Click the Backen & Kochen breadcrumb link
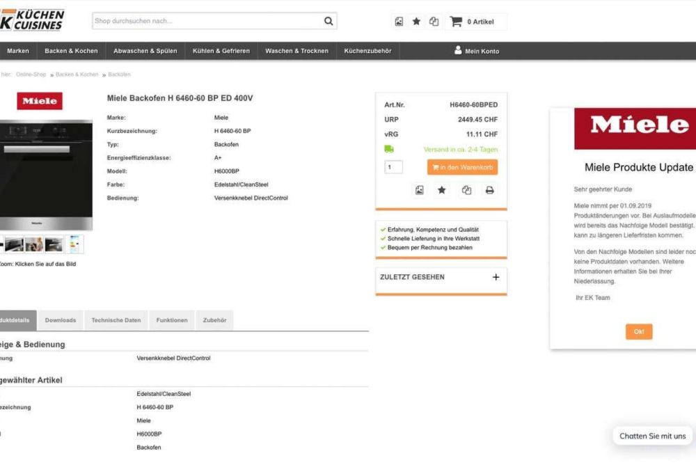The width and height of the screenshot is (696, 465). [77, 74]
